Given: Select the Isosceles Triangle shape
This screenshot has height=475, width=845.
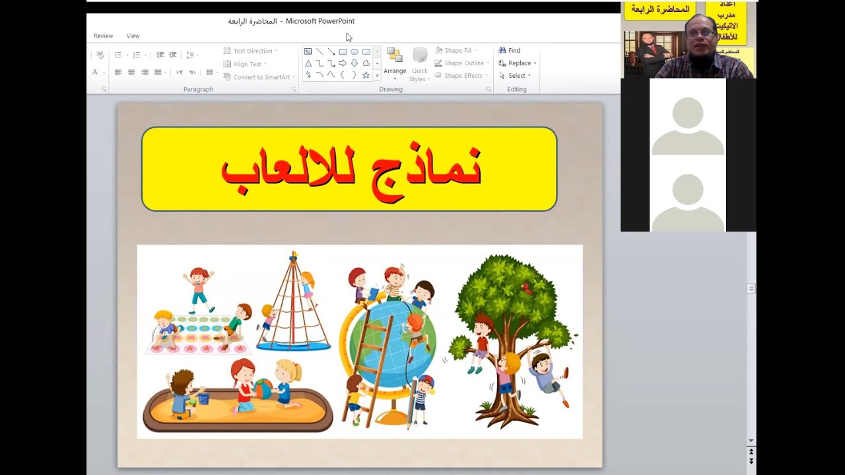Looking at the screenshot, I should click(308, 63).
